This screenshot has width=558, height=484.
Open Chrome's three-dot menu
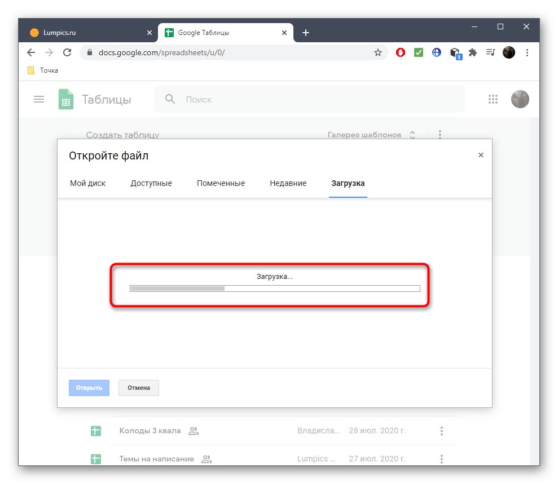(x=527, y=52)
